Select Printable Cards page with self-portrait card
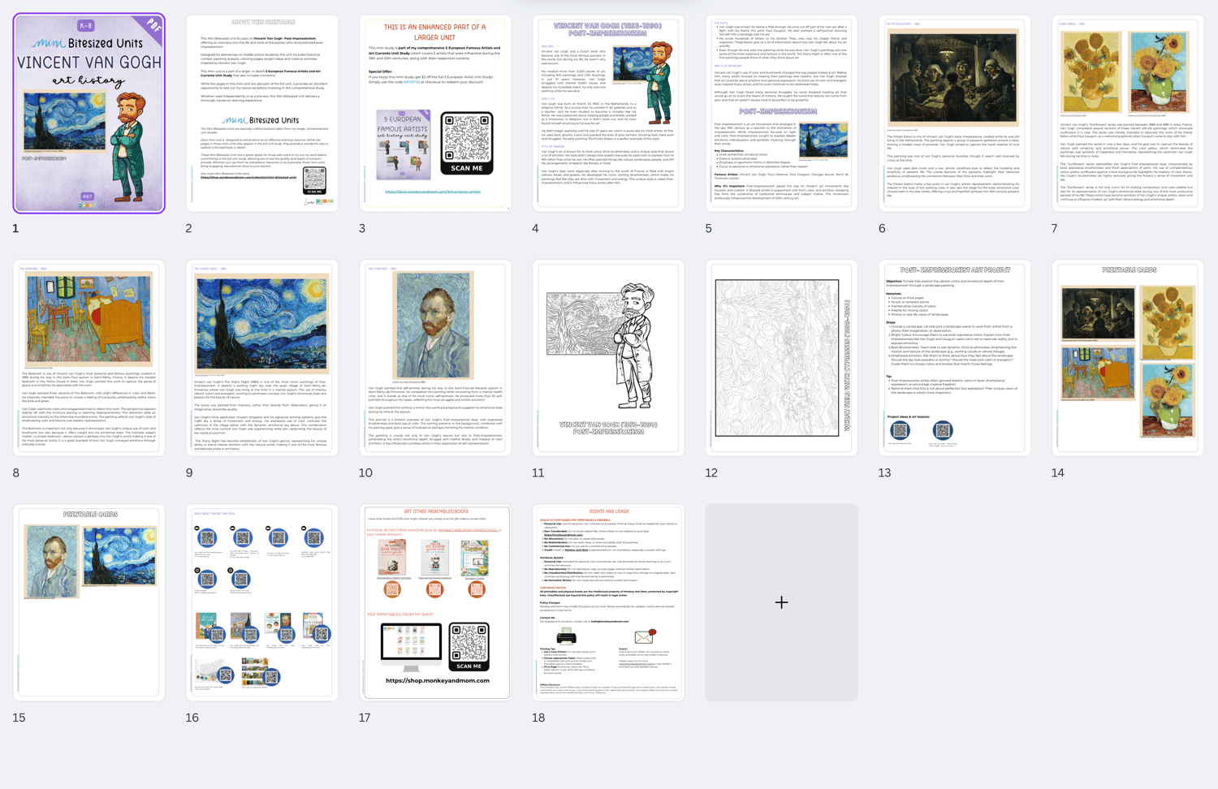This screenshot has height=789, width=1218. [x=89, y=602]
